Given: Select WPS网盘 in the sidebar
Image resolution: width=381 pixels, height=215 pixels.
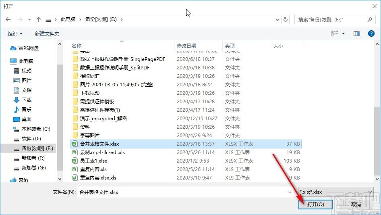Looking at the screenshot, I should [x=24, y=48].
